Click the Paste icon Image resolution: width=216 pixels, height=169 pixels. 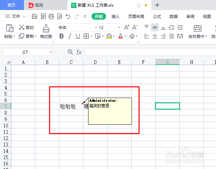tap(10, 28)
